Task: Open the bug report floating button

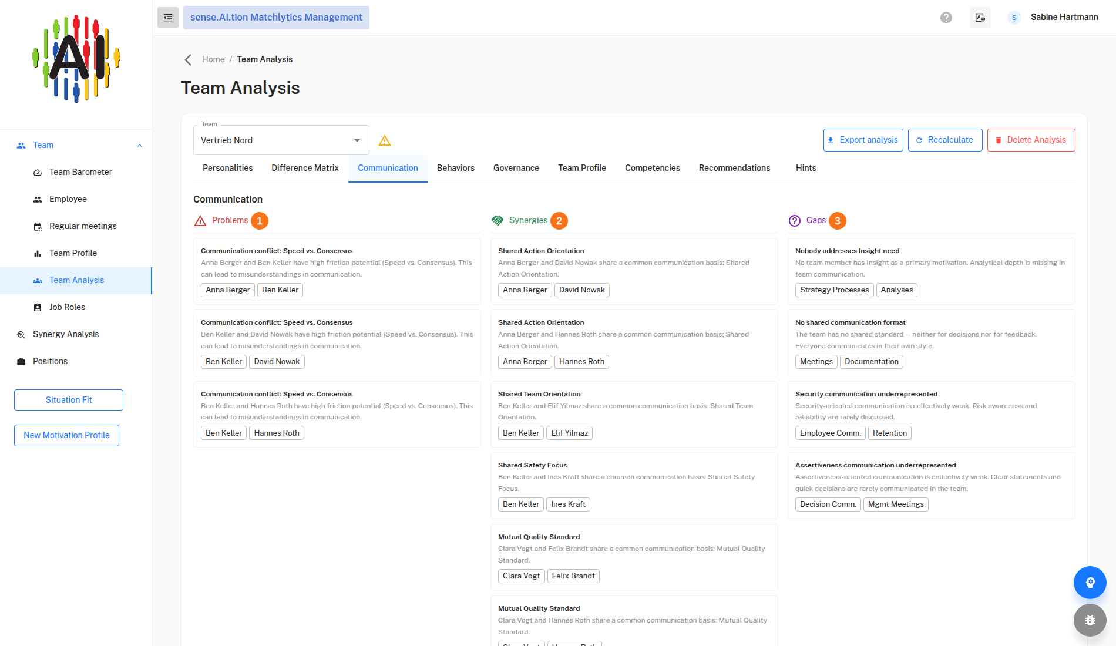Action: coord(1090,620)
